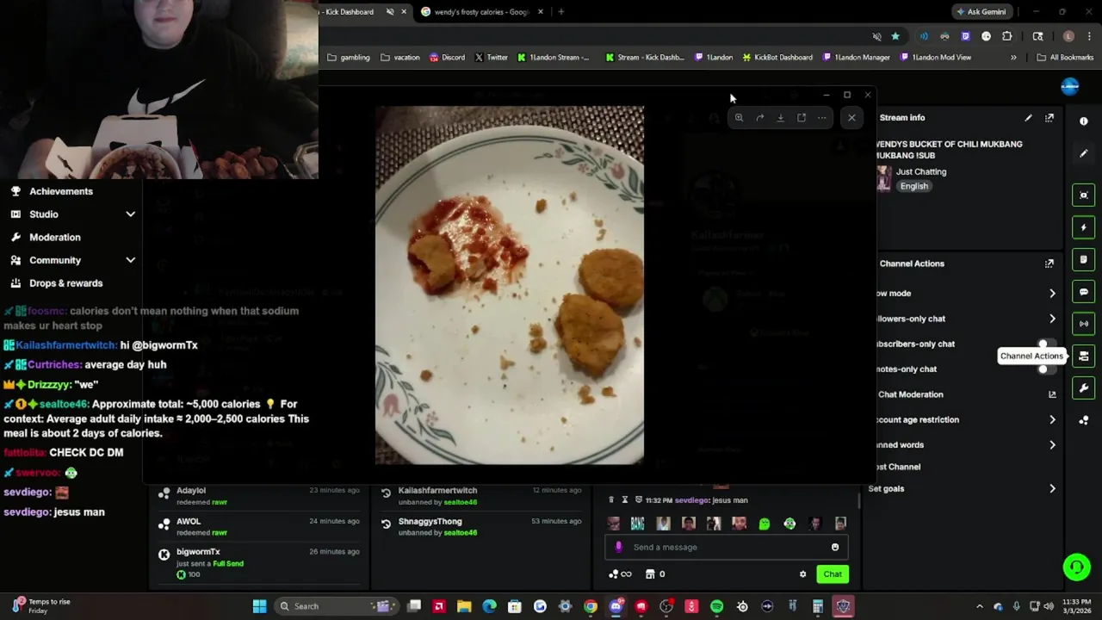Open All Bookmarks folder
The image size is (1102, 620).
pyautogui.click(x=1065, y=58)
